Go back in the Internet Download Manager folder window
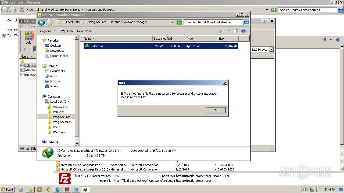 (41, 22)
